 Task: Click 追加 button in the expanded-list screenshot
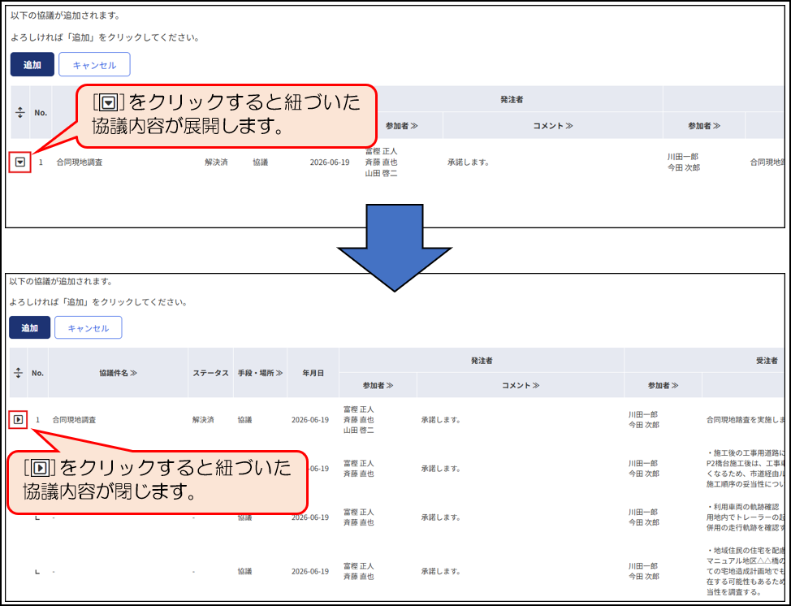coord(30,327)
